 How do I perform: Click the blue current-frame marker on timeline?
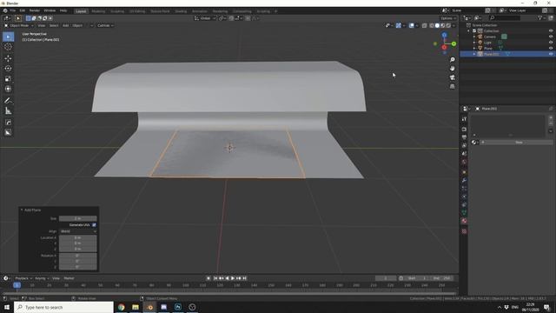17,285
